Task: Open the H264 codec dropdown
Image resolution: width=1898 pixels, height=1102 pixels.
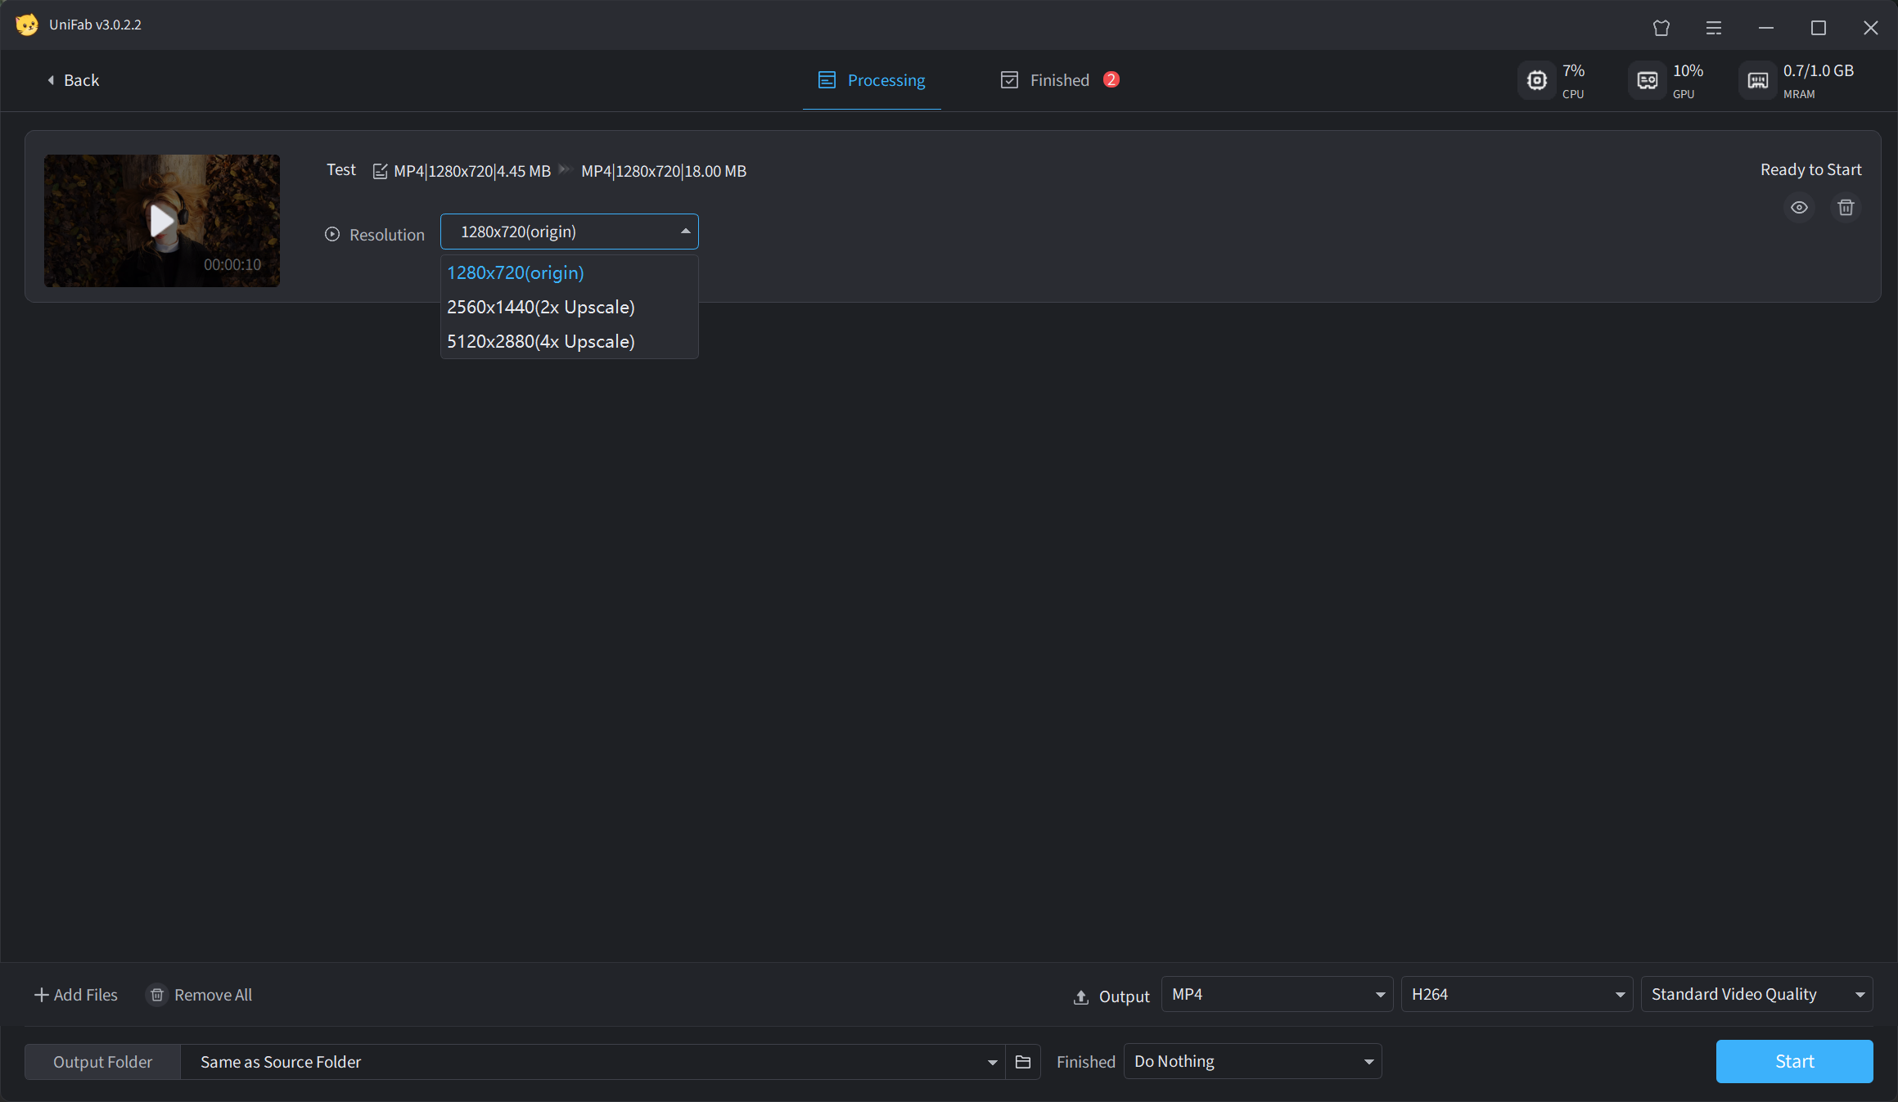Action: [1517, 994]
